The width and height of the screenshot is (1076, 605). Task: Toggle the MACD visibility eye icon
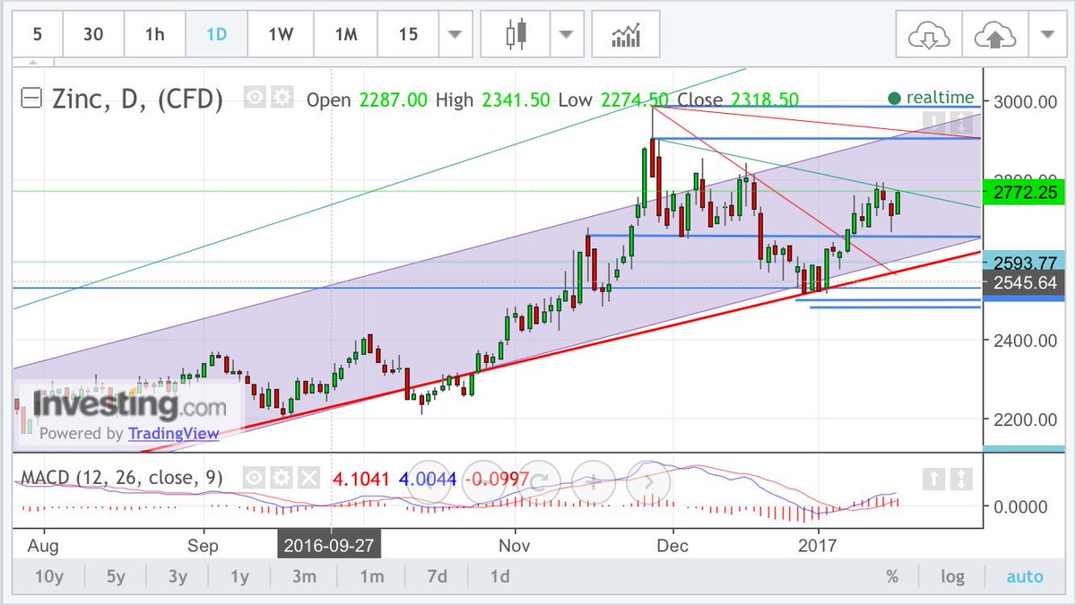click(x=254, y=479)
